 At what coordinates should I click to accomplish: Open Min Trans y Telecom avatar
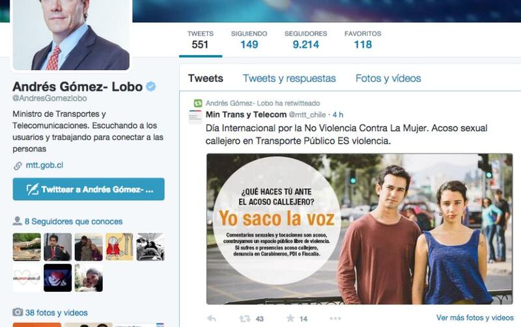click(195, 117)
